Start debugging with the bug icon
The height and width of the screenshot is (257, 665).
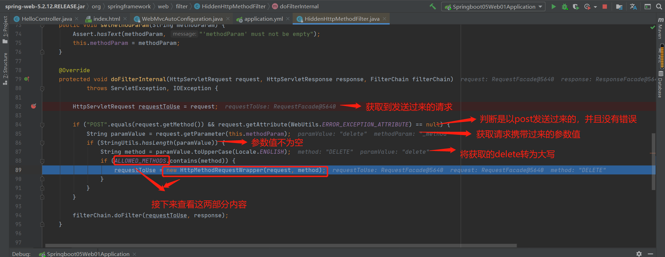(565, 7)
